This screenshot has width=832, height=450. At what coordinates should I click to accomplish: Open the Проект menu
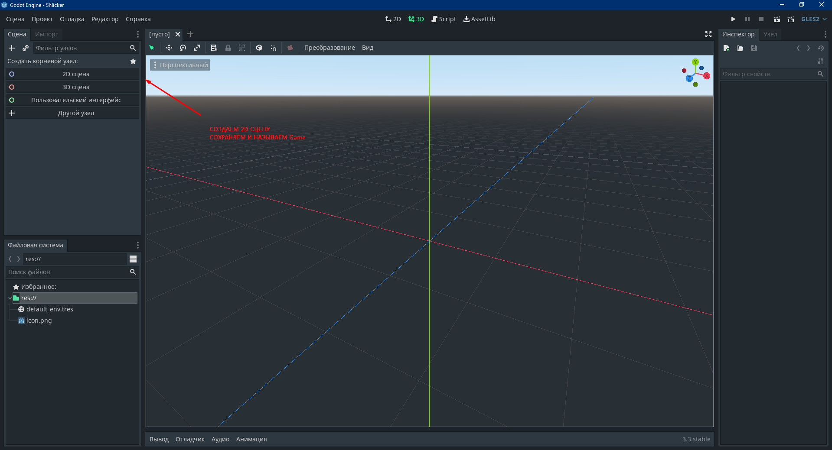(42, 19)
